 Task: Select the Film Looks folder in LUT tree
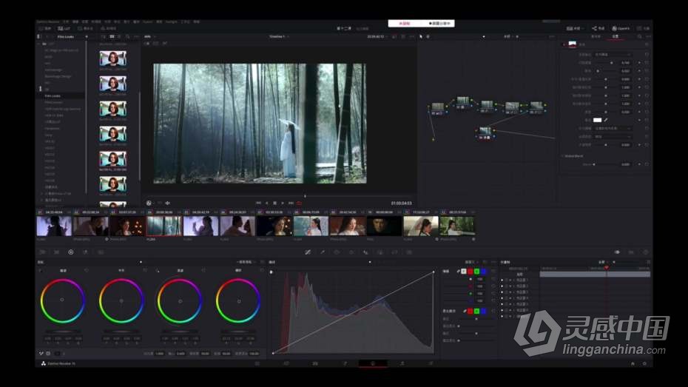(x=53, y=95)
